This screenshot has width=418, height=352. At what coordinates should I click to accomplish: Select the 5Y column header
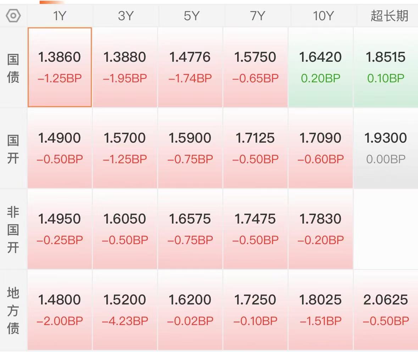click(191, 16)
